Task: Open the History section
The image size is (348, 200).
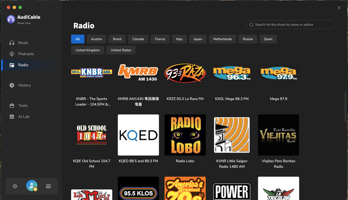Action: [x=24, y=85]
